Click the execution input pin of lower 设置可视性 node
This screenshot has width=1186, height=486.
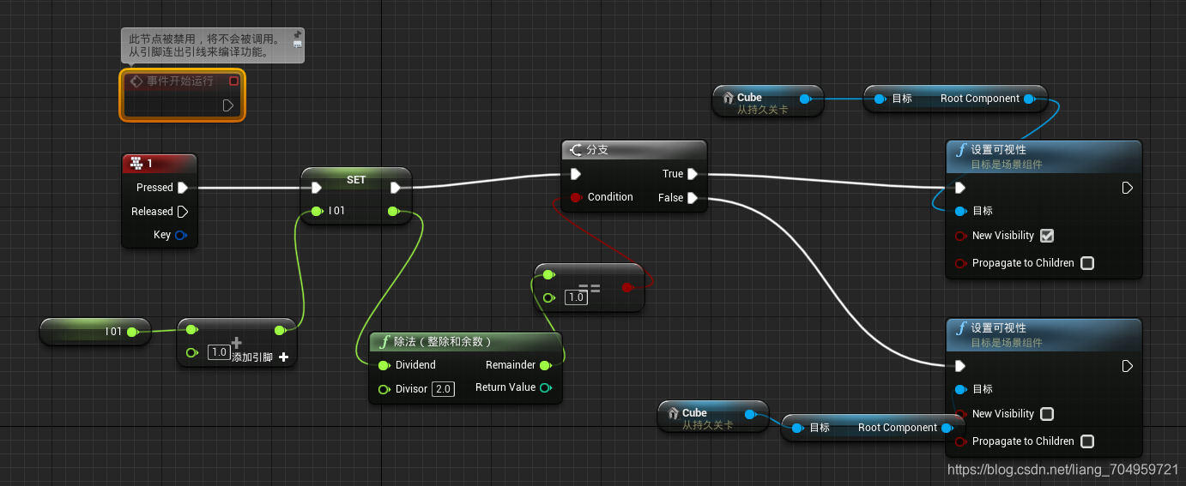960,366
